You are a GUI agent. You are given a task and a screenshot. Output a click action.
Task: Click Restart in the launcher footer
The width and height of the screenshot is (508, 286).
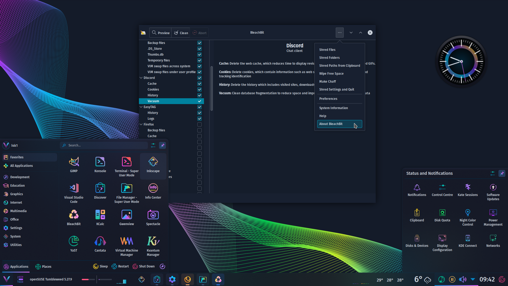pyautogui.click(x=120, y=266)
